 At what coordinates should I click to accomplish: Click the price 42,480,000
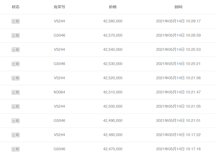click(x=113, y=135)
